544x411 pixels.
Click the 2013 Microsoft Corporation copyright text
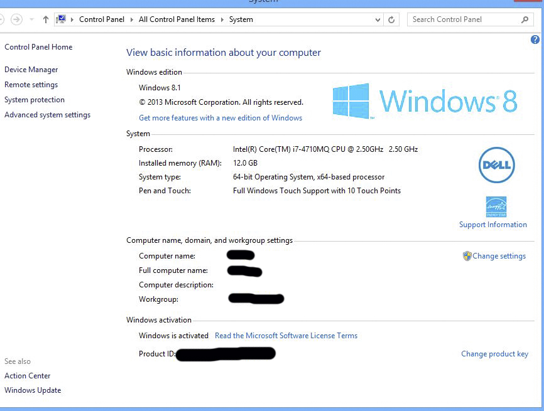(x=221, y=102)
